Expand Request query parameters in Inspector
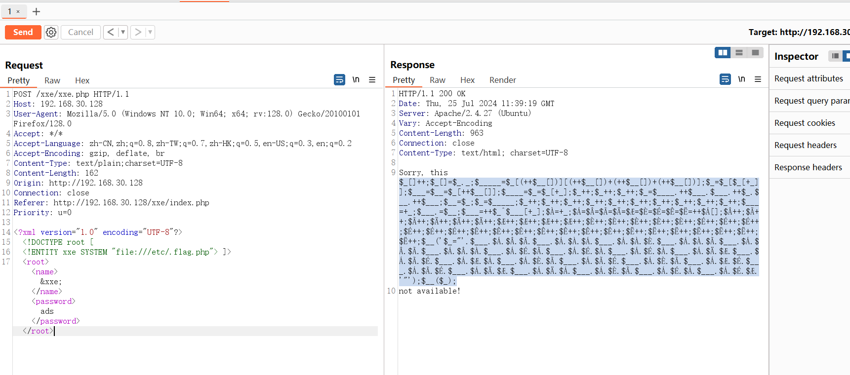The height and width of the screenshot is (375, 850). 810,101
